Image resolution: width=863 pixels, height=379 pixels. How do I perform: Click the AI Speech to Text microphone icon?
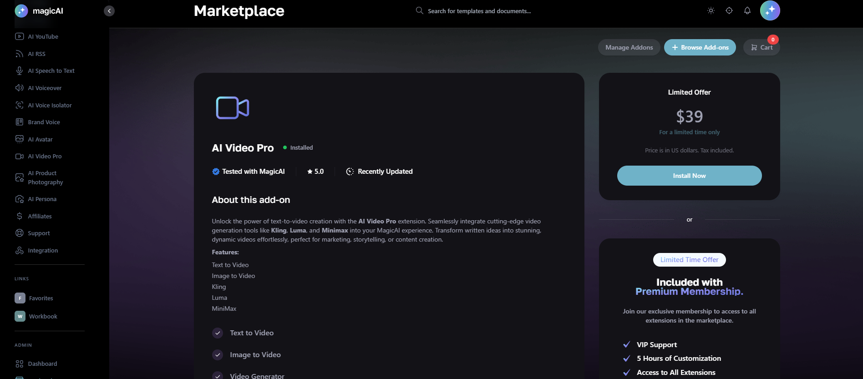(x=19, y=71)
